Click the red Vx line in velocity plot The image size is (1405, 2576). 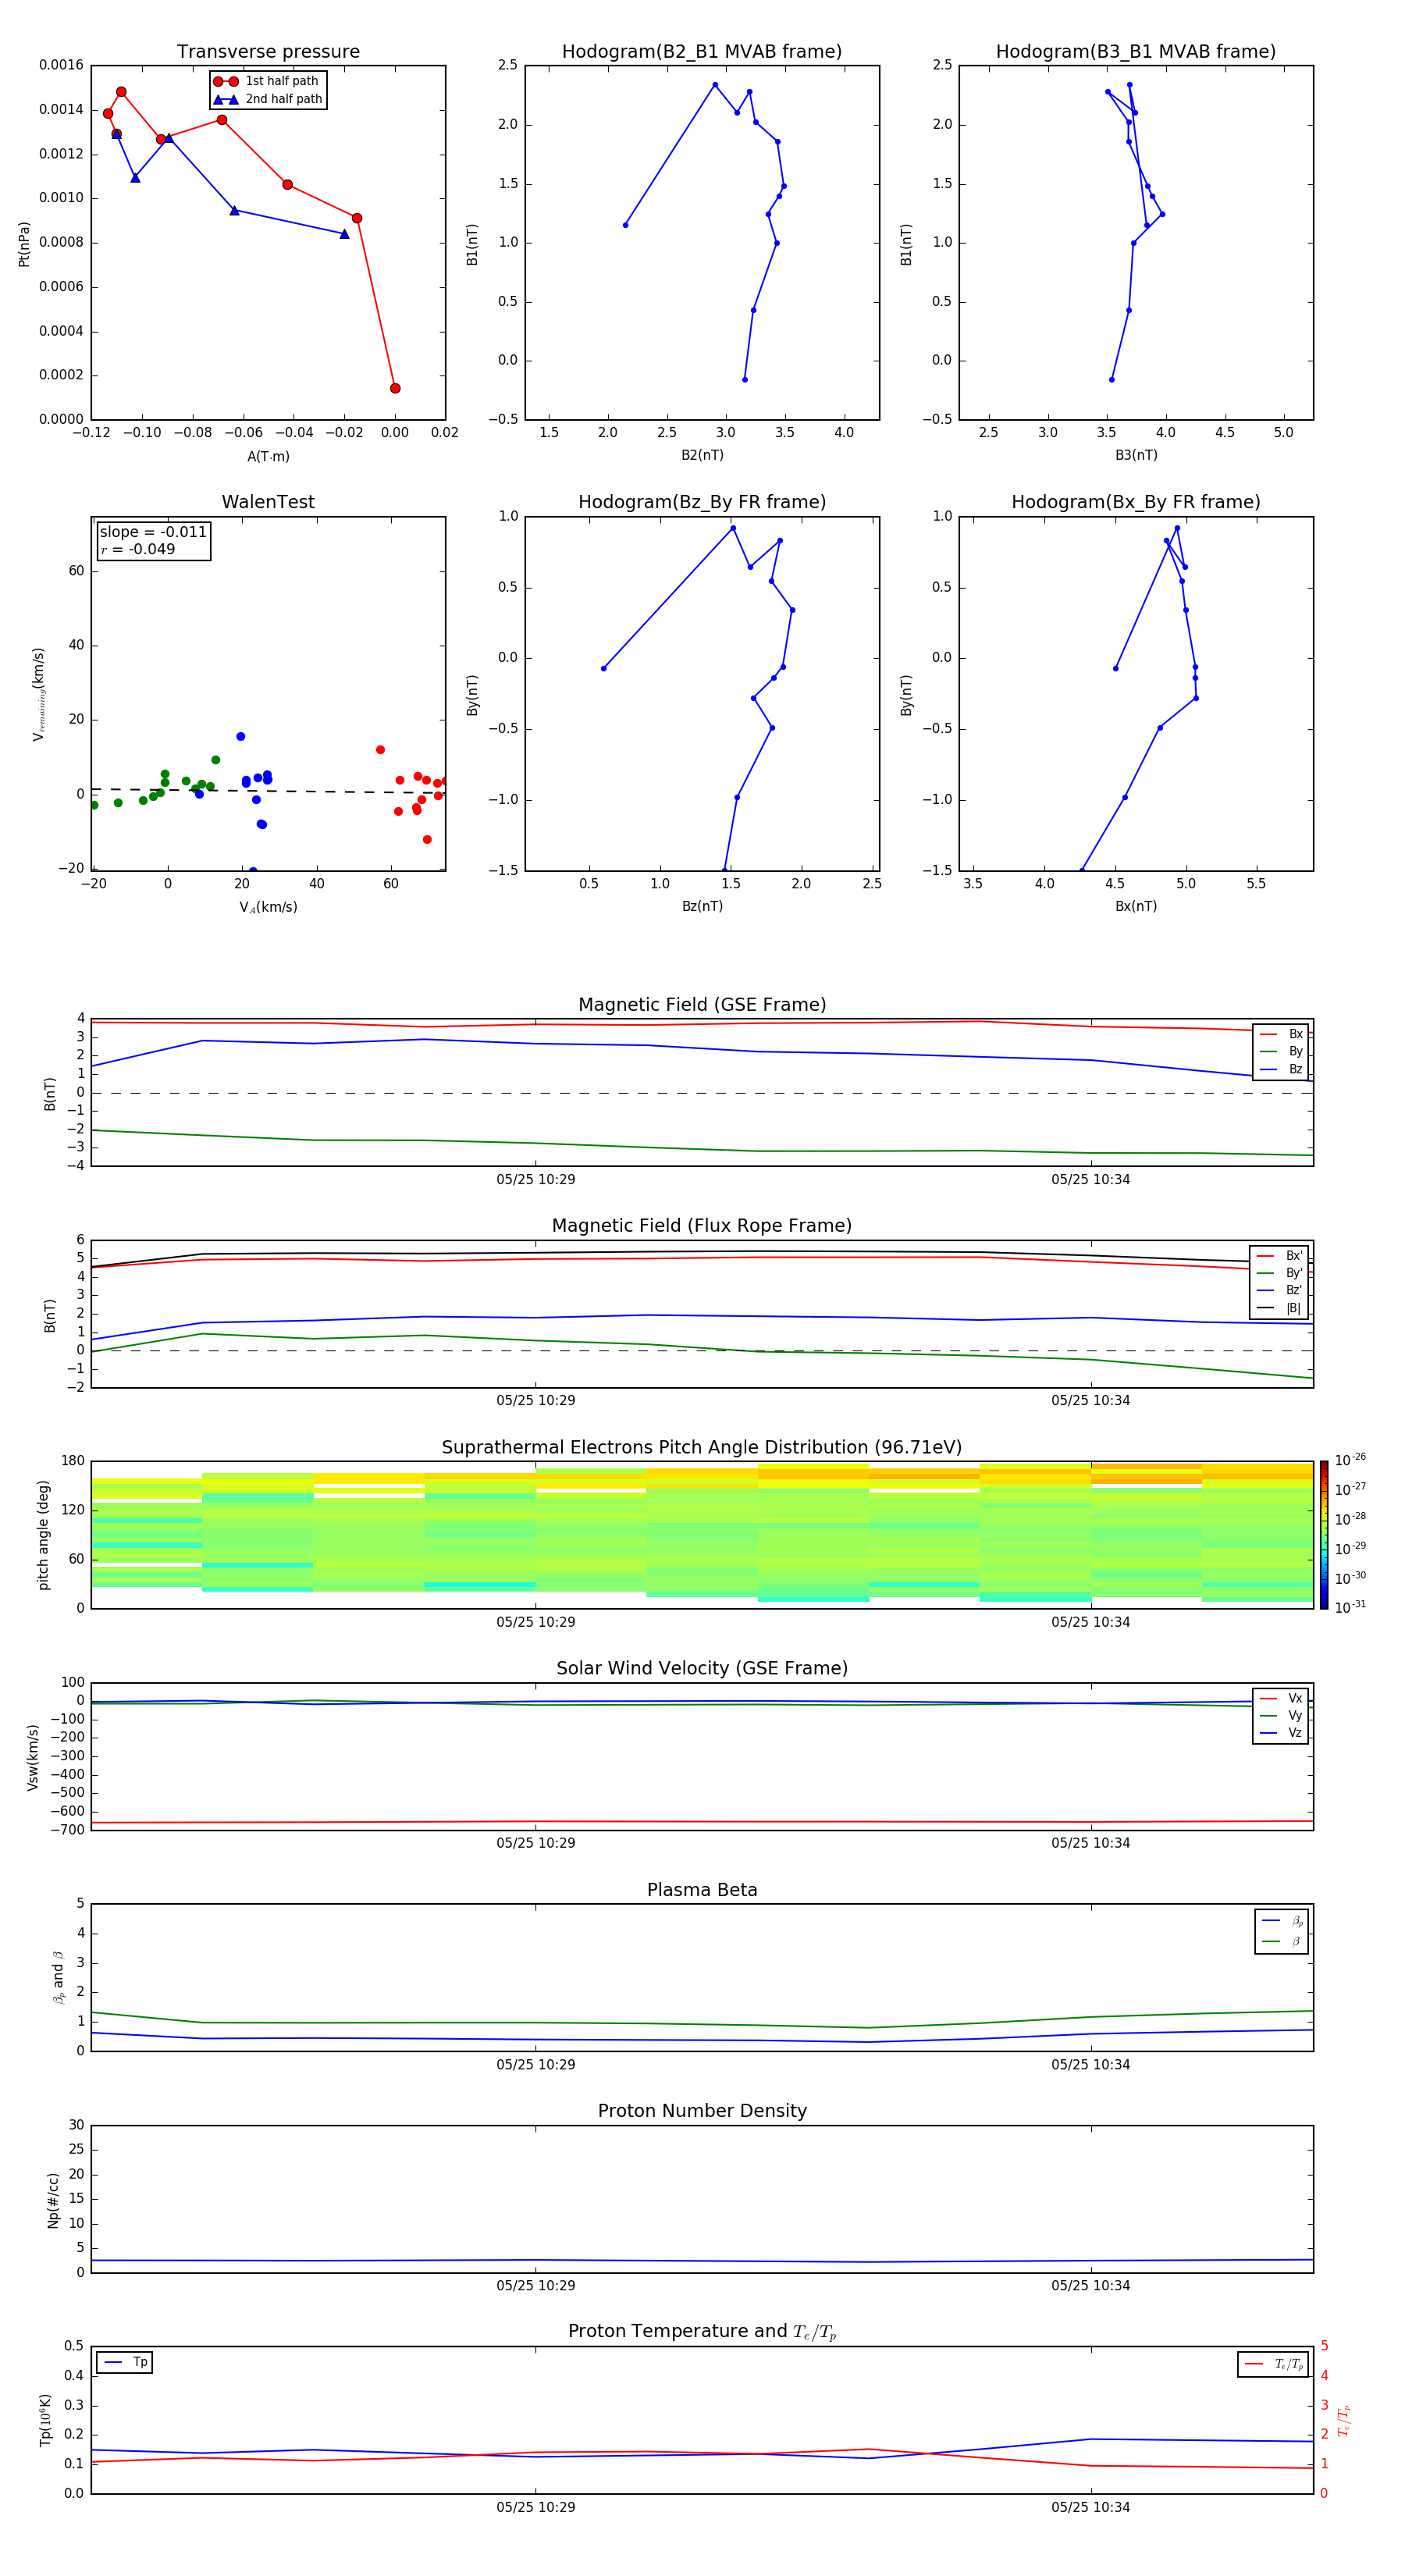point(702,1822)
